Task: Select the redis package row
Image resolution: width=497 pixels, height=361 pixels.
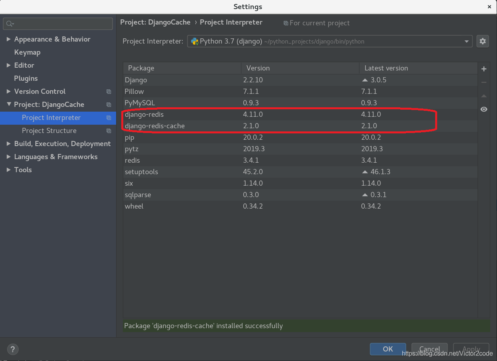Action: tap(300, 160)
